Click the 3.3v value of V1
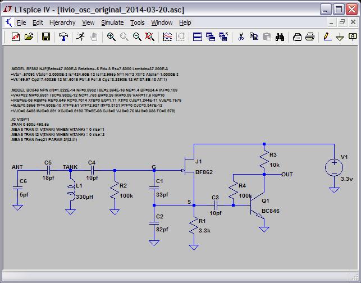 pyautogui.click(x=347, y=179)
